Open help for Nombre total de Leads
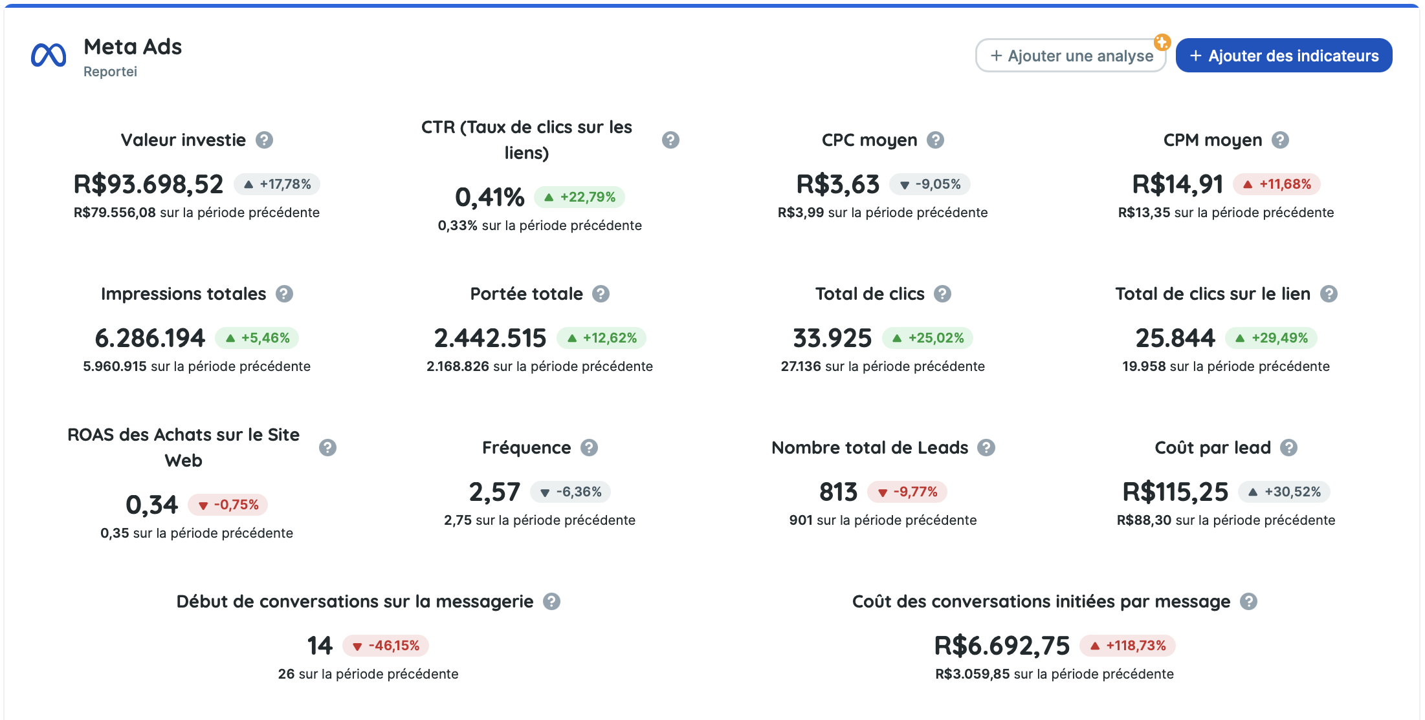The image size is (1425, 720). point(986,447)
